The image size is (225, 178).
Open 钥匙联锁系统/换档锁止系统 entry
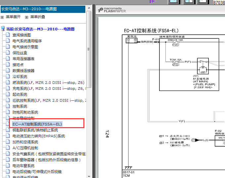tap(35, 130)
